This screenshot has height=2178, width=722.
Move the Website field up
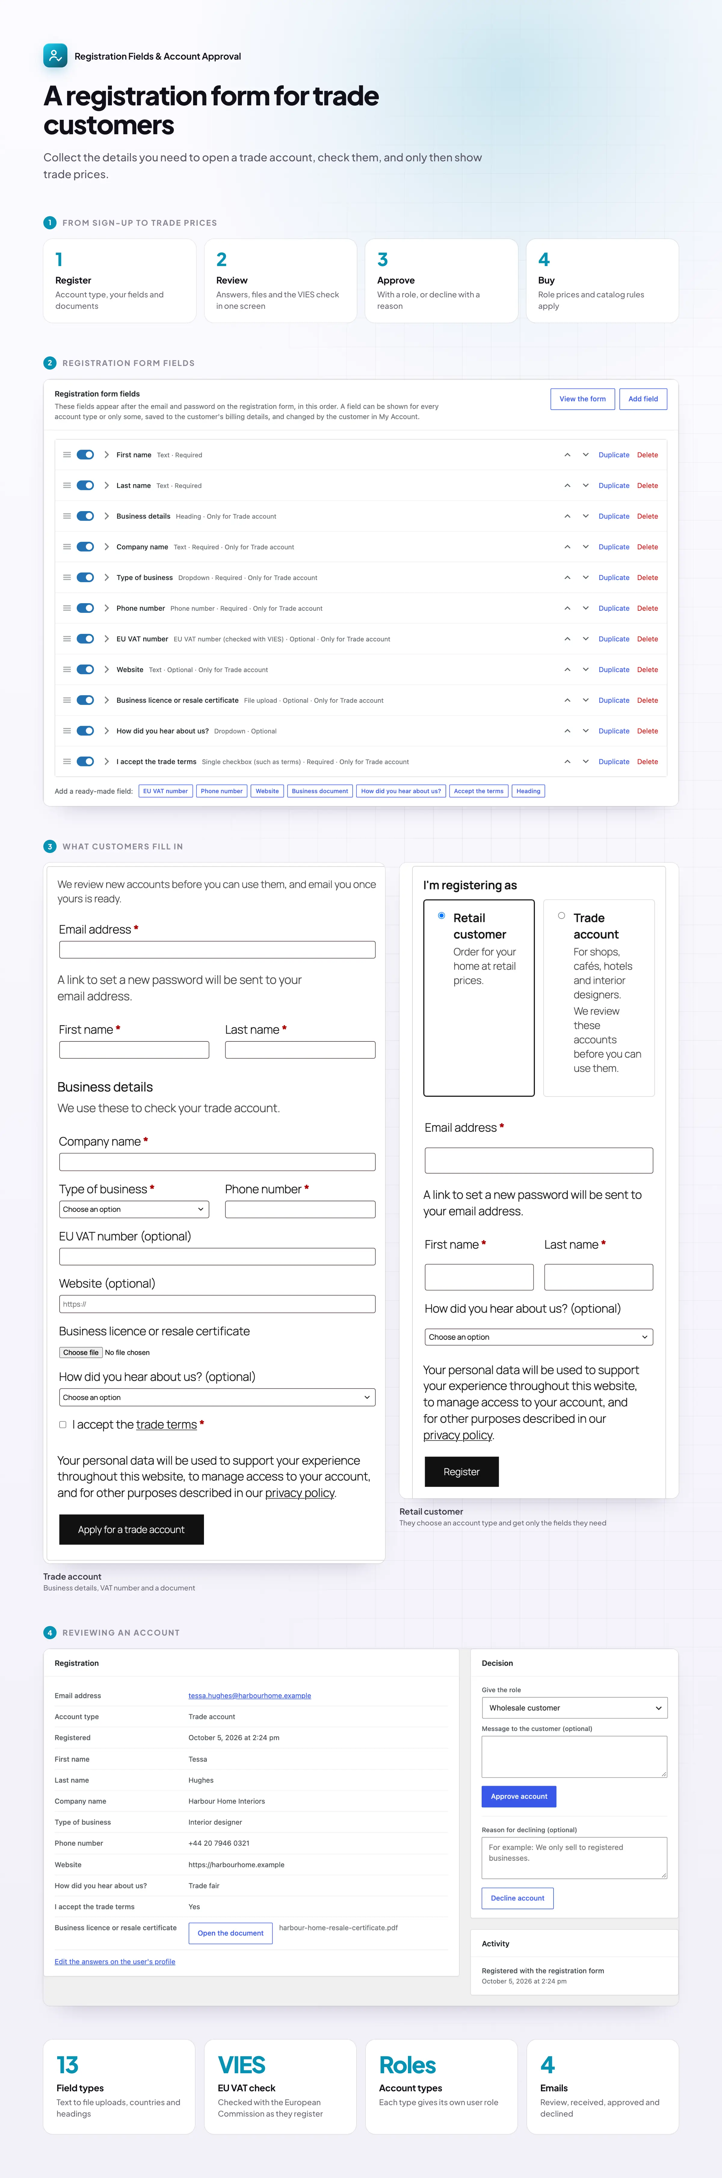click(567, 670)
